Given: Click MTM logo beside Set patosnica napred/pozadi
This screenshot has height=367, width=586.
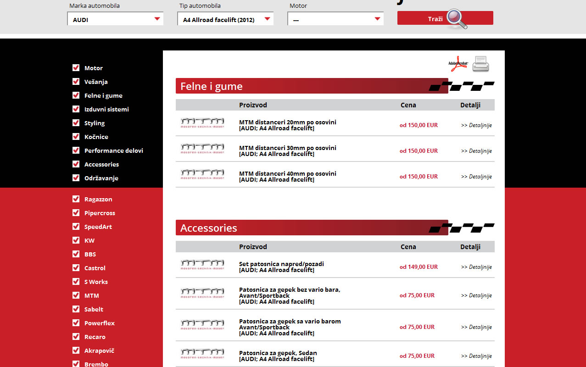Looking at the screenshot, I should (x=202, y=265).
